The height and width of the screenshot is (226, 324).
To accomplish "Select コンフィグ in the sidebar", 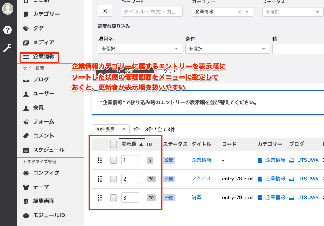I will [x=46, y=173].
